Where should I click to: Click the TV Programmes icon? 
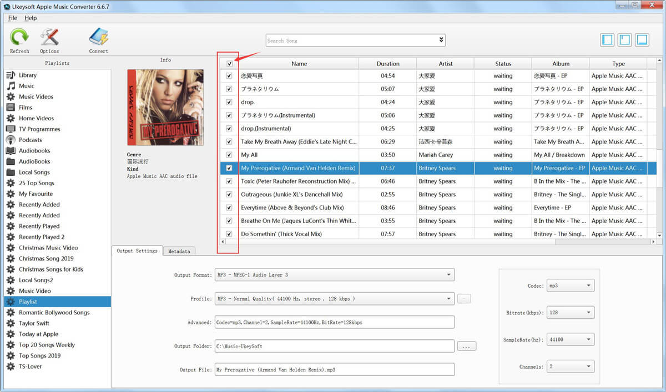click(x=11, y=129)
